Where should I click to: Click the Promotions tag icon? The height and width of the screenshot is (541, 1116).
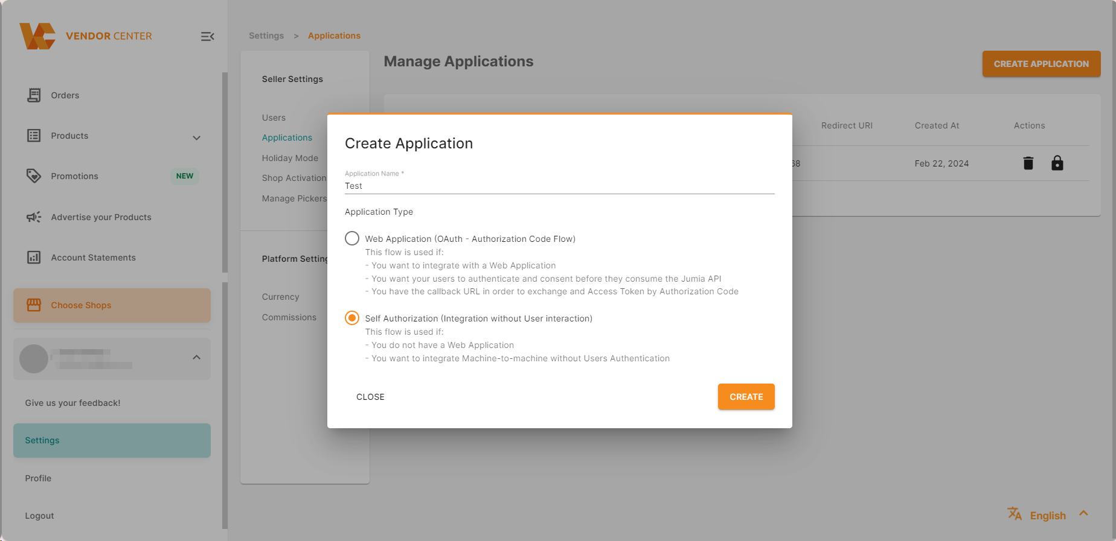click(34, 176)
